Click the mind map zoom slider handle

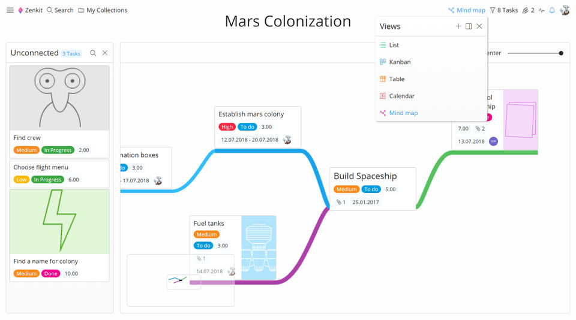tap(561, 53)
